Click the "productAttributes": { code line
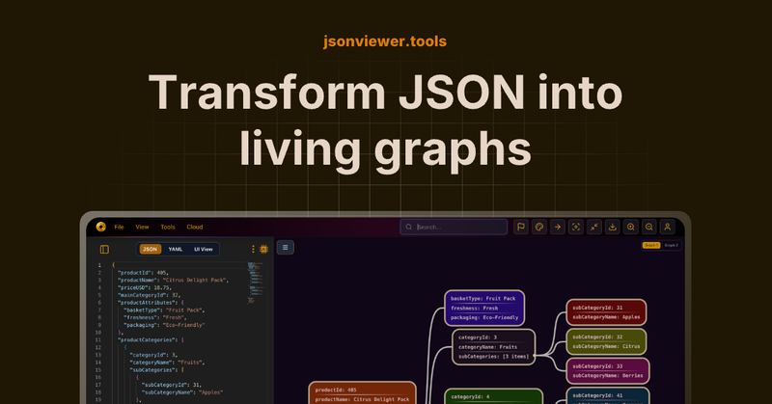This screenshot has height=404, width=772. [x=151, y=303]
